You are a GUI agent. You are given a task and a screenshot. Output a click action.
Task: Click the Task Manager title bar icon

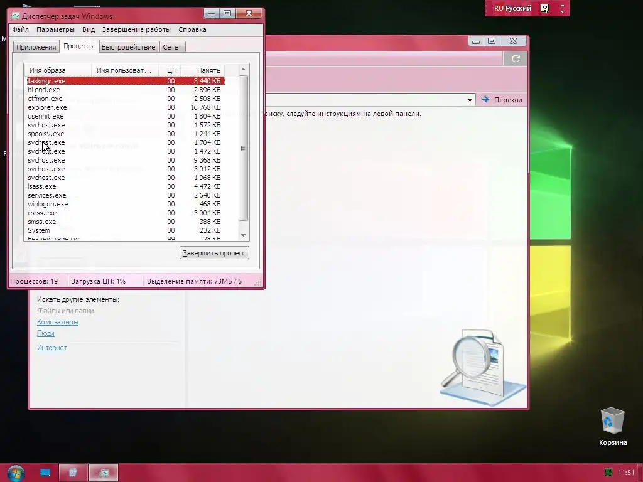coord(15,16)
